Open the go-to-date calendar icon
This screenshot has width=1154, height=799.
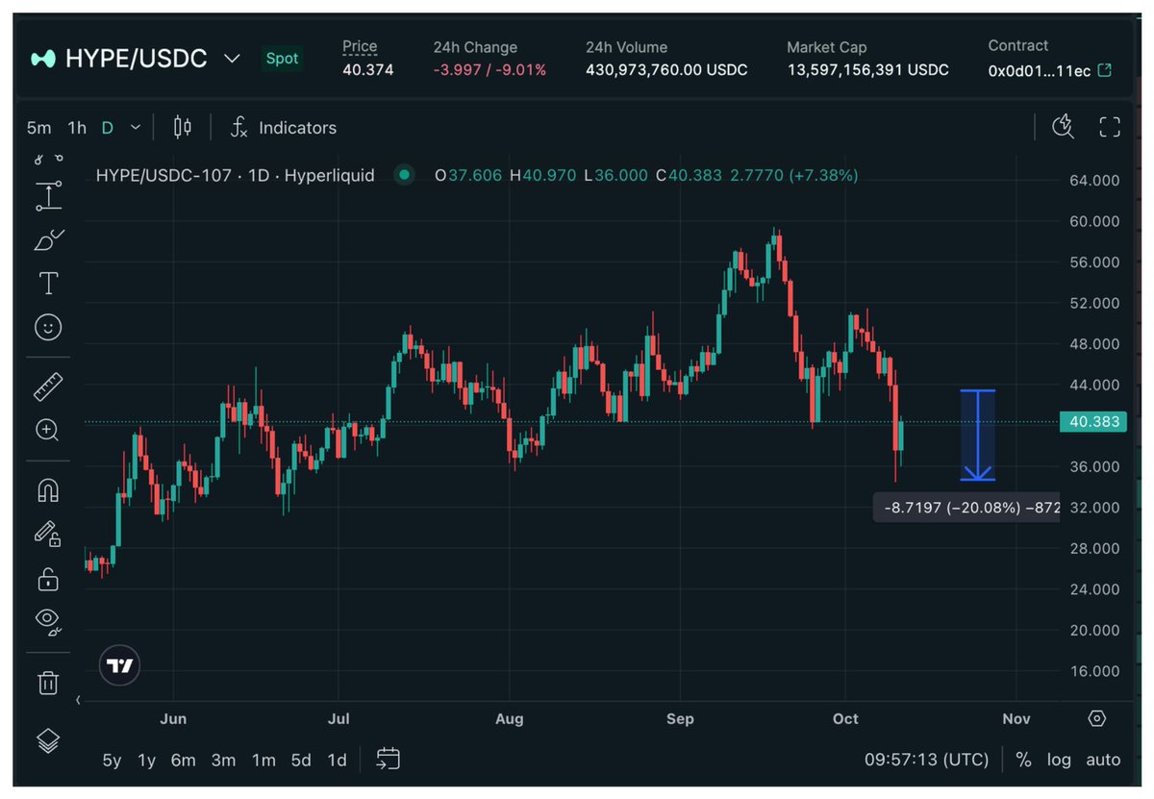coord(388,759)
